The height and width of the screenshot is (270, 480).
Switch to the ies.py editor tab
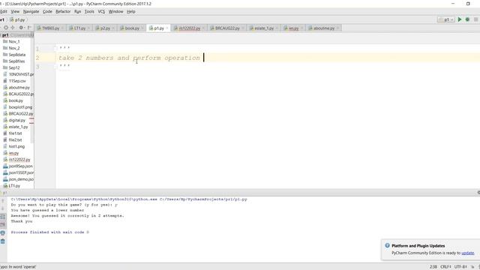[293, 28]
